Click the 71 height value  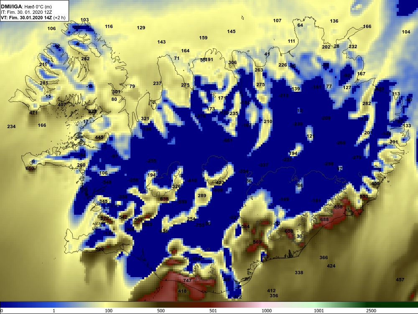(177, 58)
